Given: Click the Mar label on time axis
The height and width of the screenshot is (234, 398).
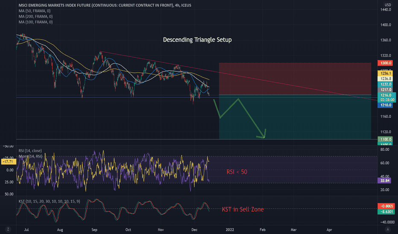Looking at the screenshot, I should coord(293,230).
